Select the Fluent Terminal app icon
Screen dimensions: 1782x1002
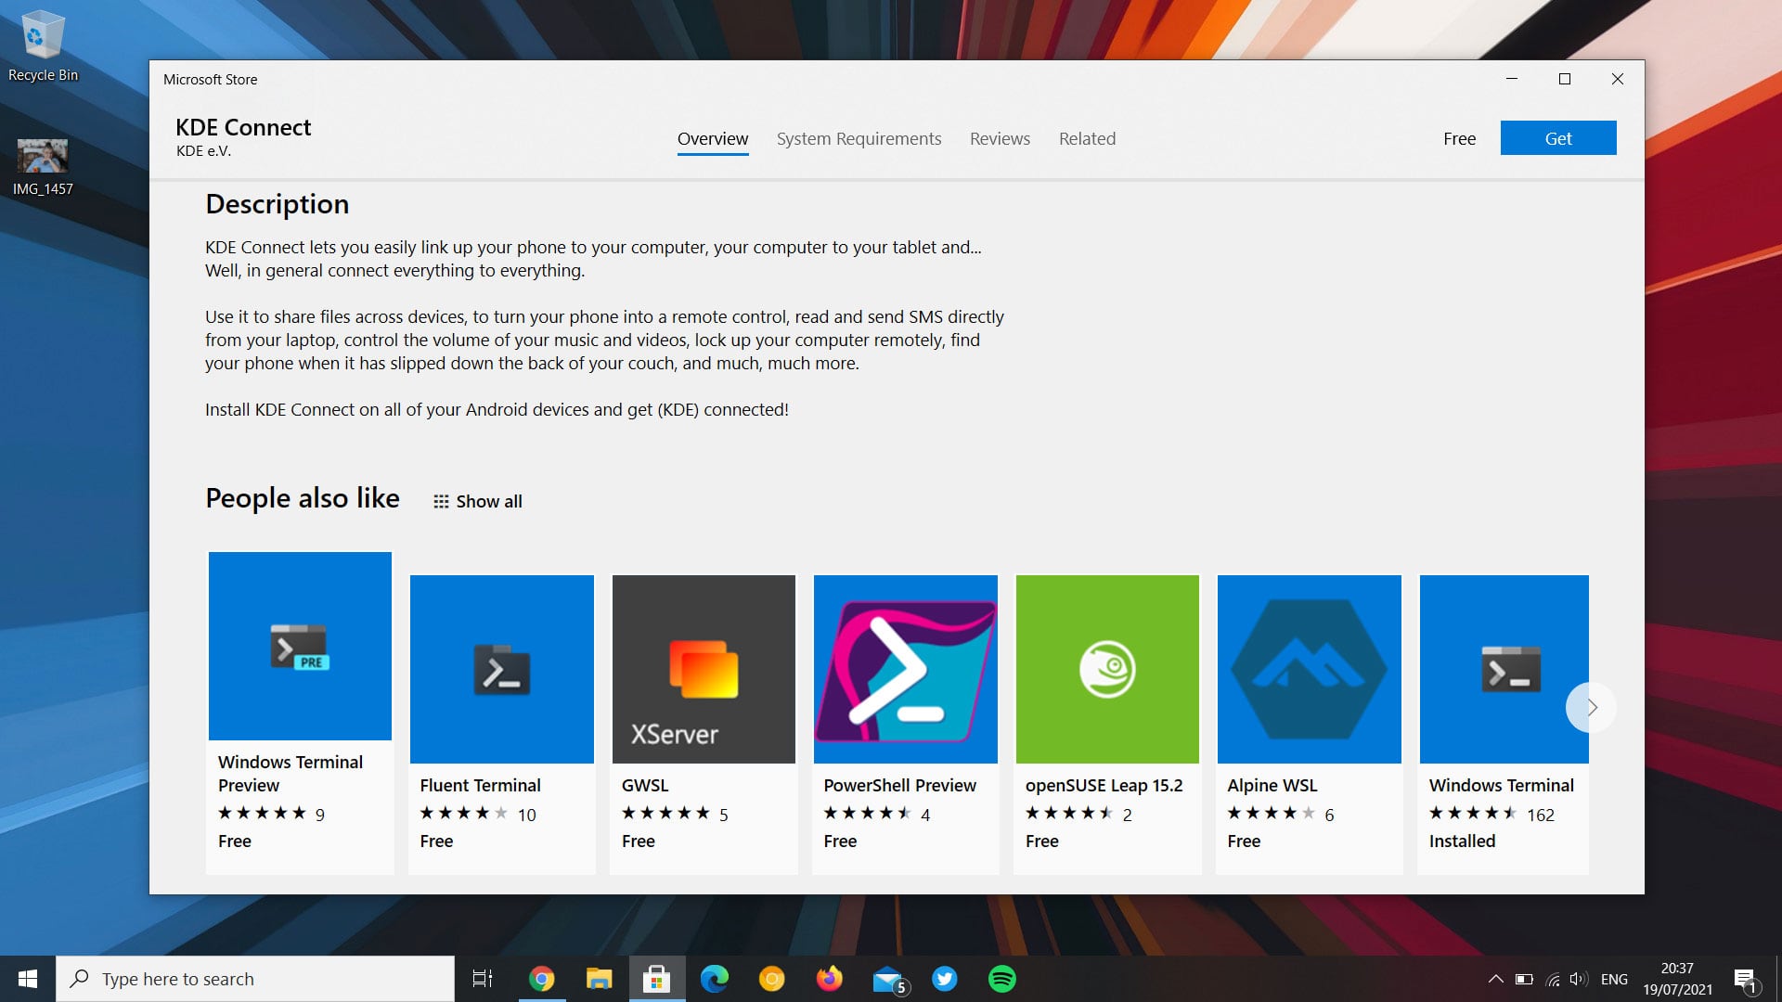(x=501, y=669)
